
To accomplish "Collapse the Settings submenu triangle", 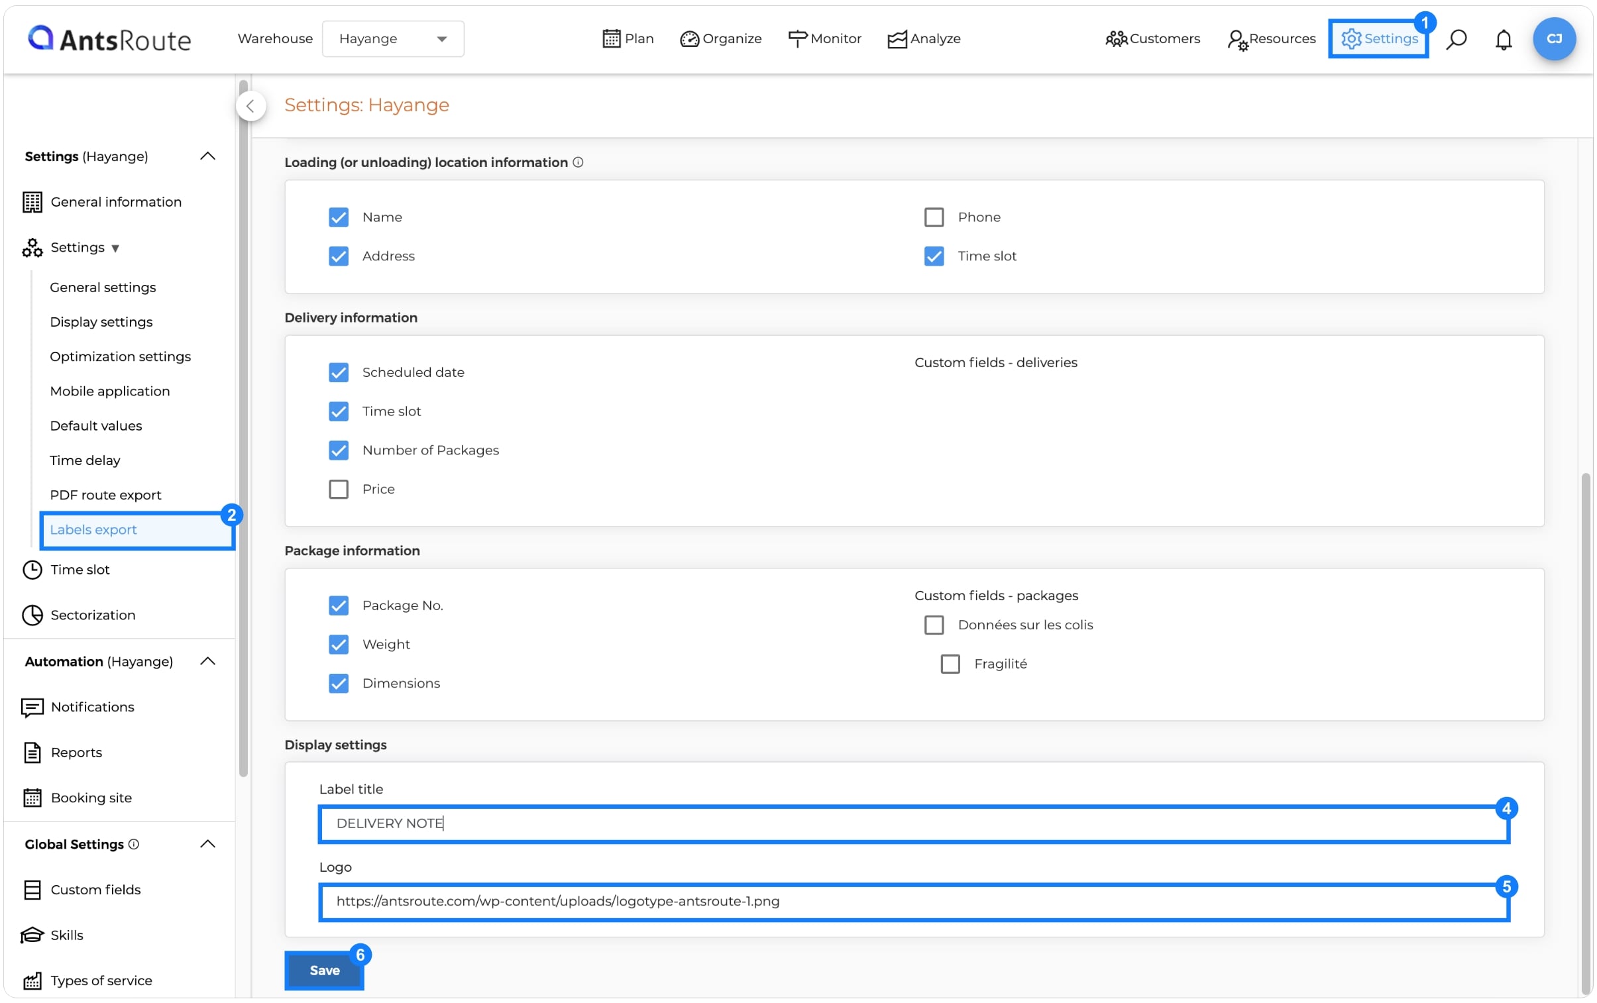I will (x=115, y=248).
